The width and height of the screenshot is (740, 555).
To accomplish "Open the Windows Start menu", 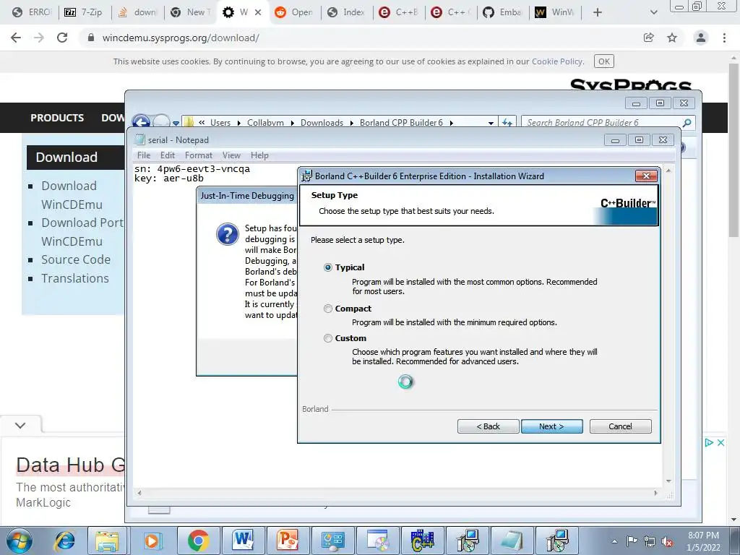I will point(20,541).
